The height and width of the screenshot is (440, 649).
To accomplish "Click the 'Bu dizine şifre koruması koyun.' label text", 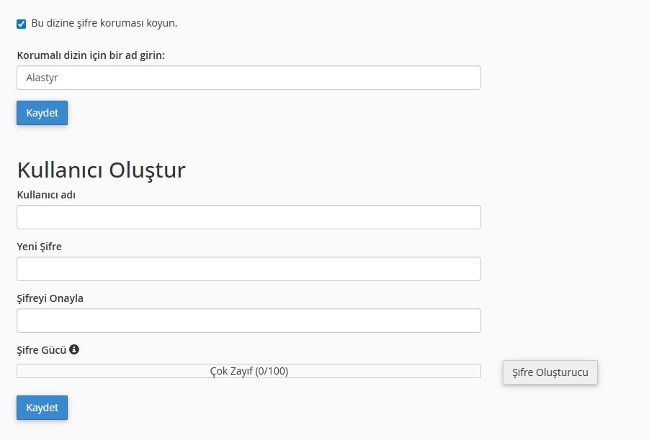I will coord(104,23).
